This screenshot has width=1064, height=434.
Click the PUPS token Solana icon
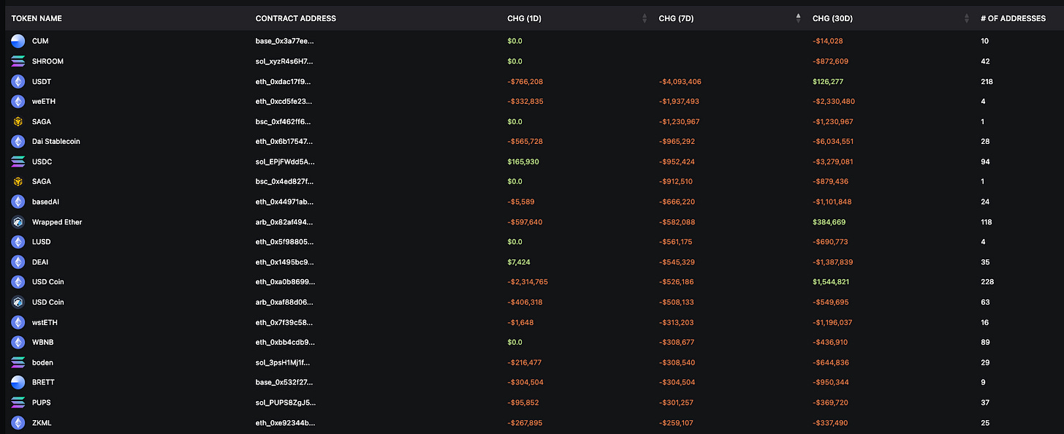pyautogui.click(x=18, y=403)
